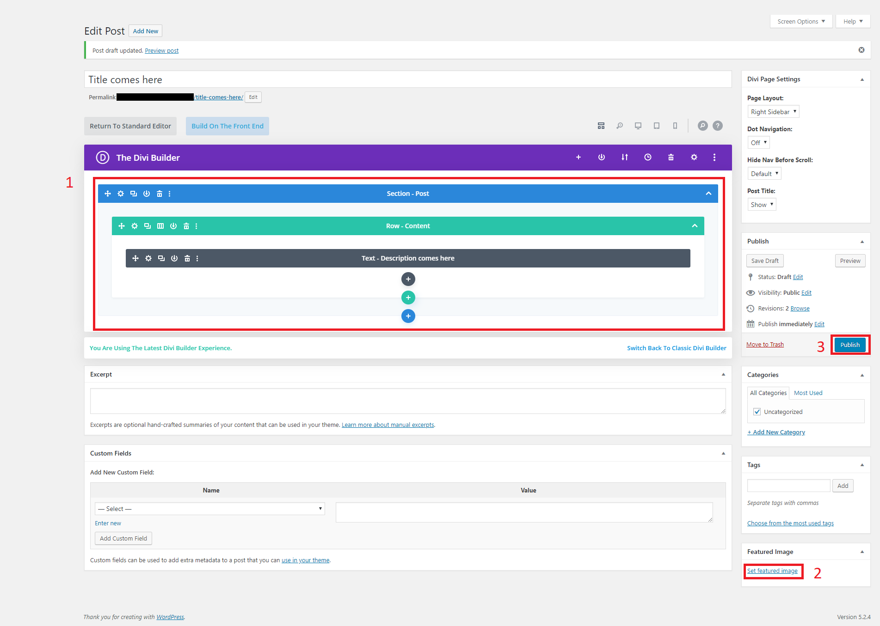
Task: Click the Tags input field
Action: pyautogui.click(x=789, y=486)
